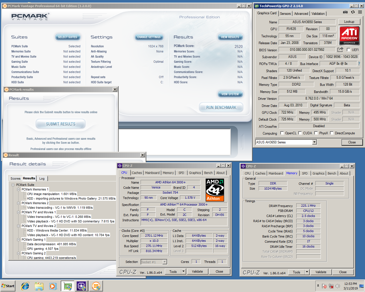
Task: Switch to GPU-Z taskbar button
Action: pos(68,286)
